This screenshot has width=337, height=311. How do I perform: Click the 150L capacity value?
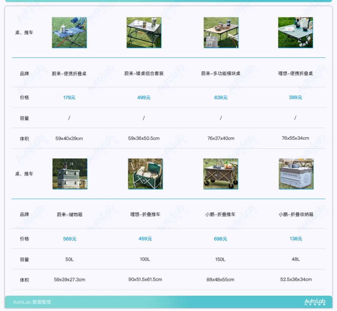[x=220, y=259]
